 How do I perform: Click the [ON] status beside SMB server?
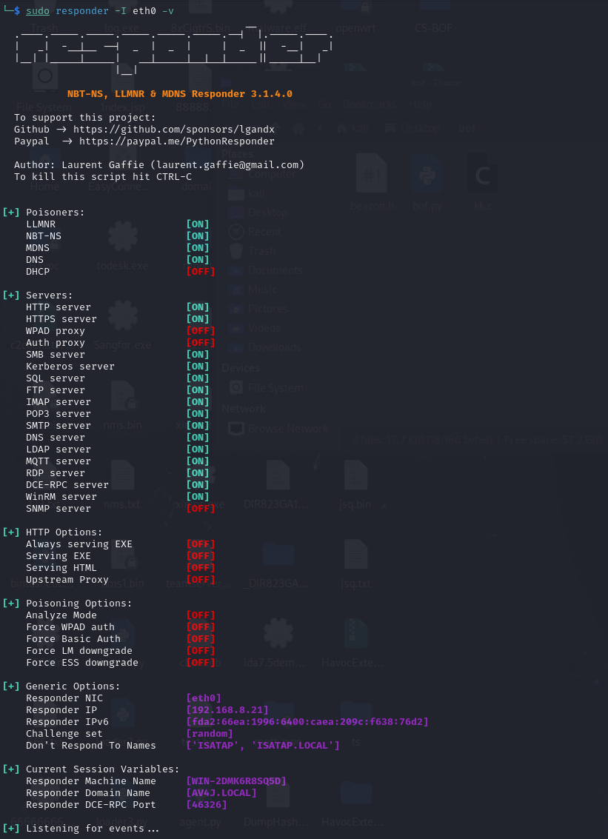198,354
